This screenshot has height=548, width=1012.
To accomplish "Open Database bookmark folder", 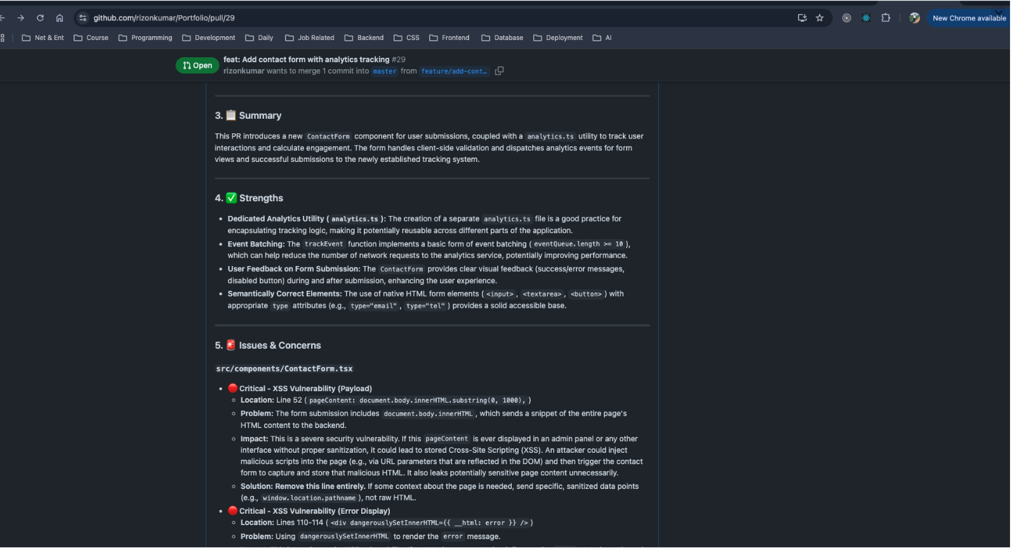I will [503, 37].
